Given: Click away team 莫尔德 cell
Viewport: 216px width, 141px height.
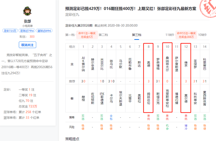Looking at the screenshot, I should pos(186,98).
